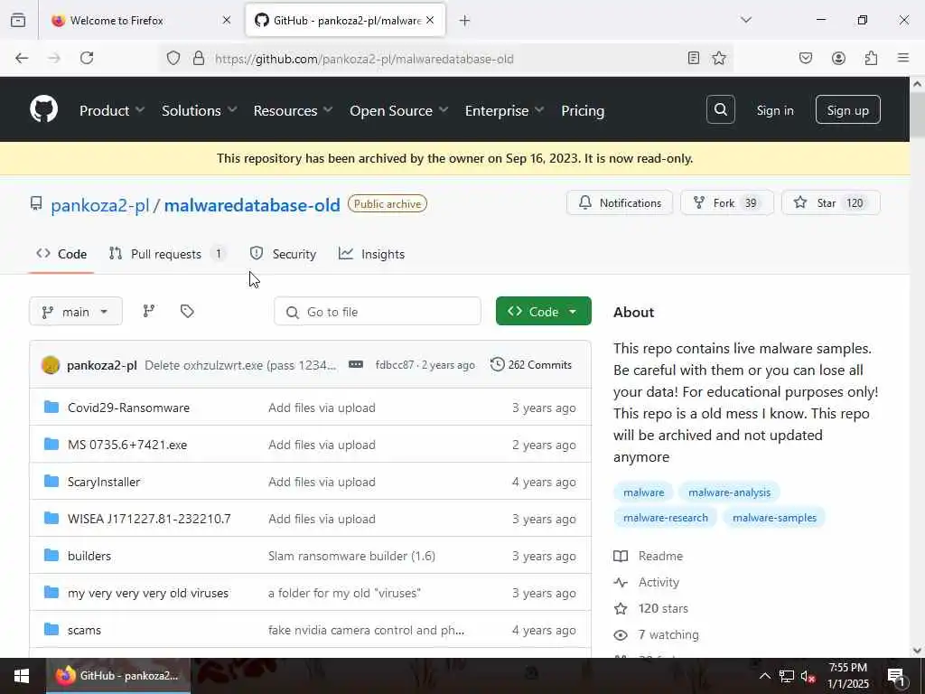The image size is (925, 694).
Task: Focus the Go to file search field
Action: [x=378, y=311]
